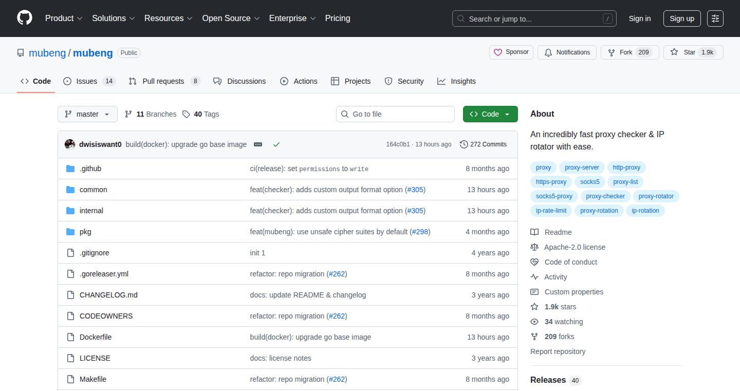Switch to the Pull requests tab
Image resolution: width=740 pixels, height=391 pixels.
164,81
